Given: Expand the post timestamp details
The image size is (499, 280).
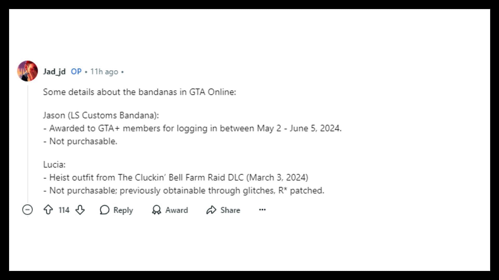Looking at the screenshot, I should pyautogui.click(x=104, y=72).
